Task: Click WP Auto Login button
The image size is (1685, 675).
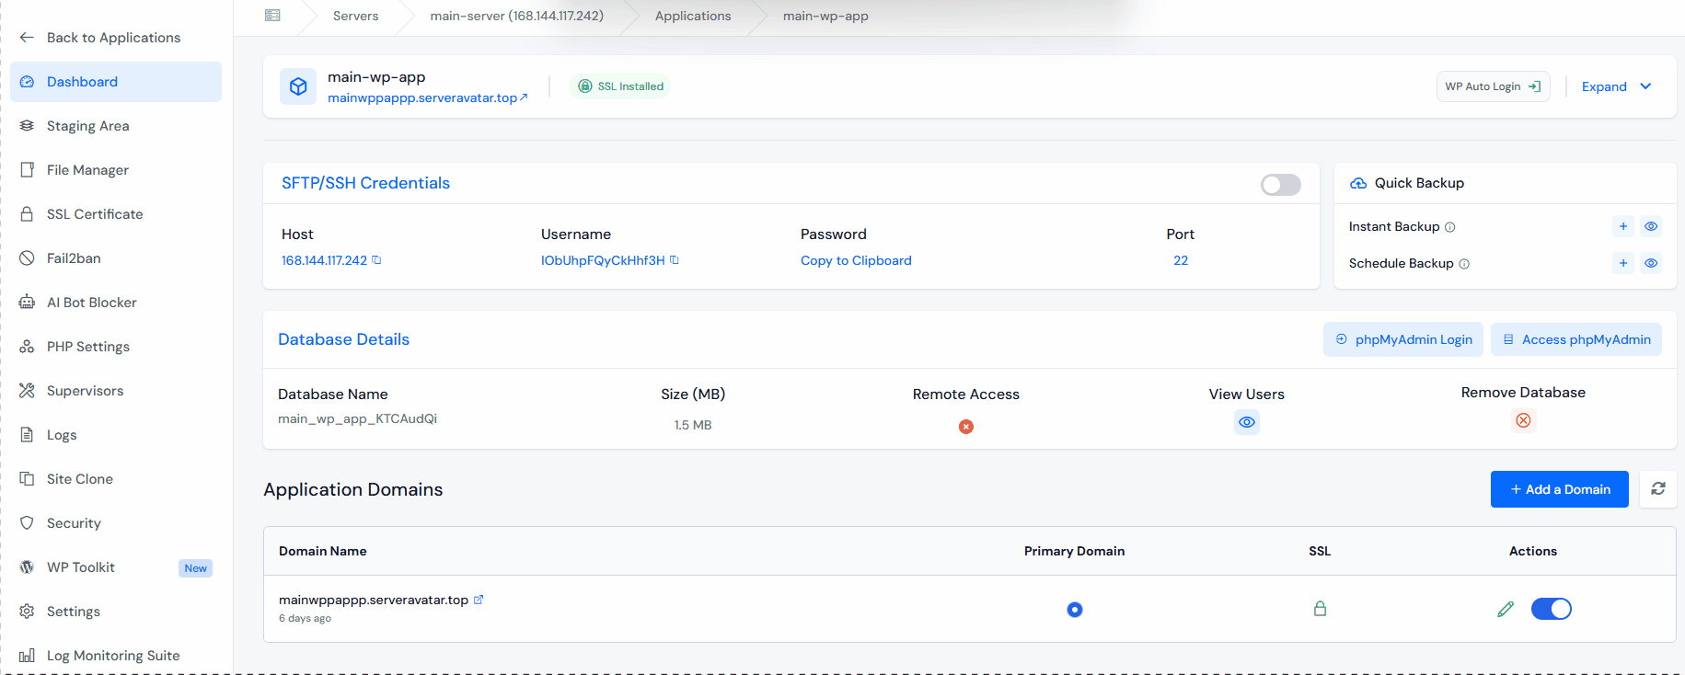Action: click(x=1493, y=86)
